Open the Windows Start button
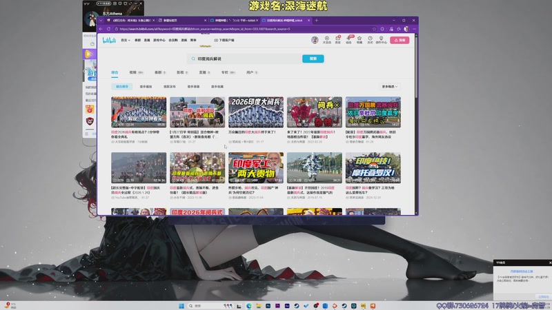Image resolution: width=552 pixels, height=310 pixels. click(x=181, y=306)
